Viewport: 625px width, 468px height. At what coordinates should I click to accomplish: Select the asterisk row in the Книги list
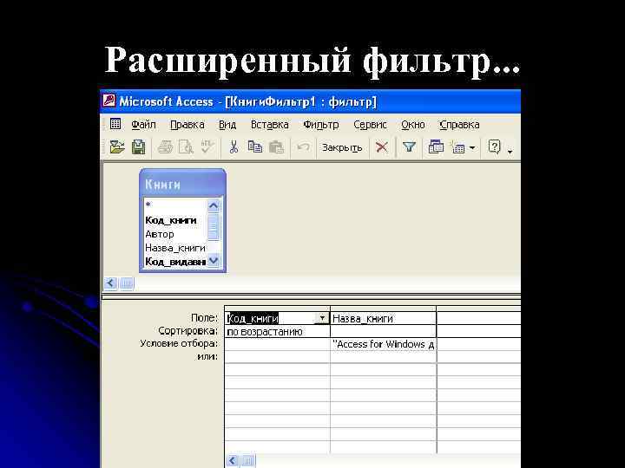pos(175,205)
